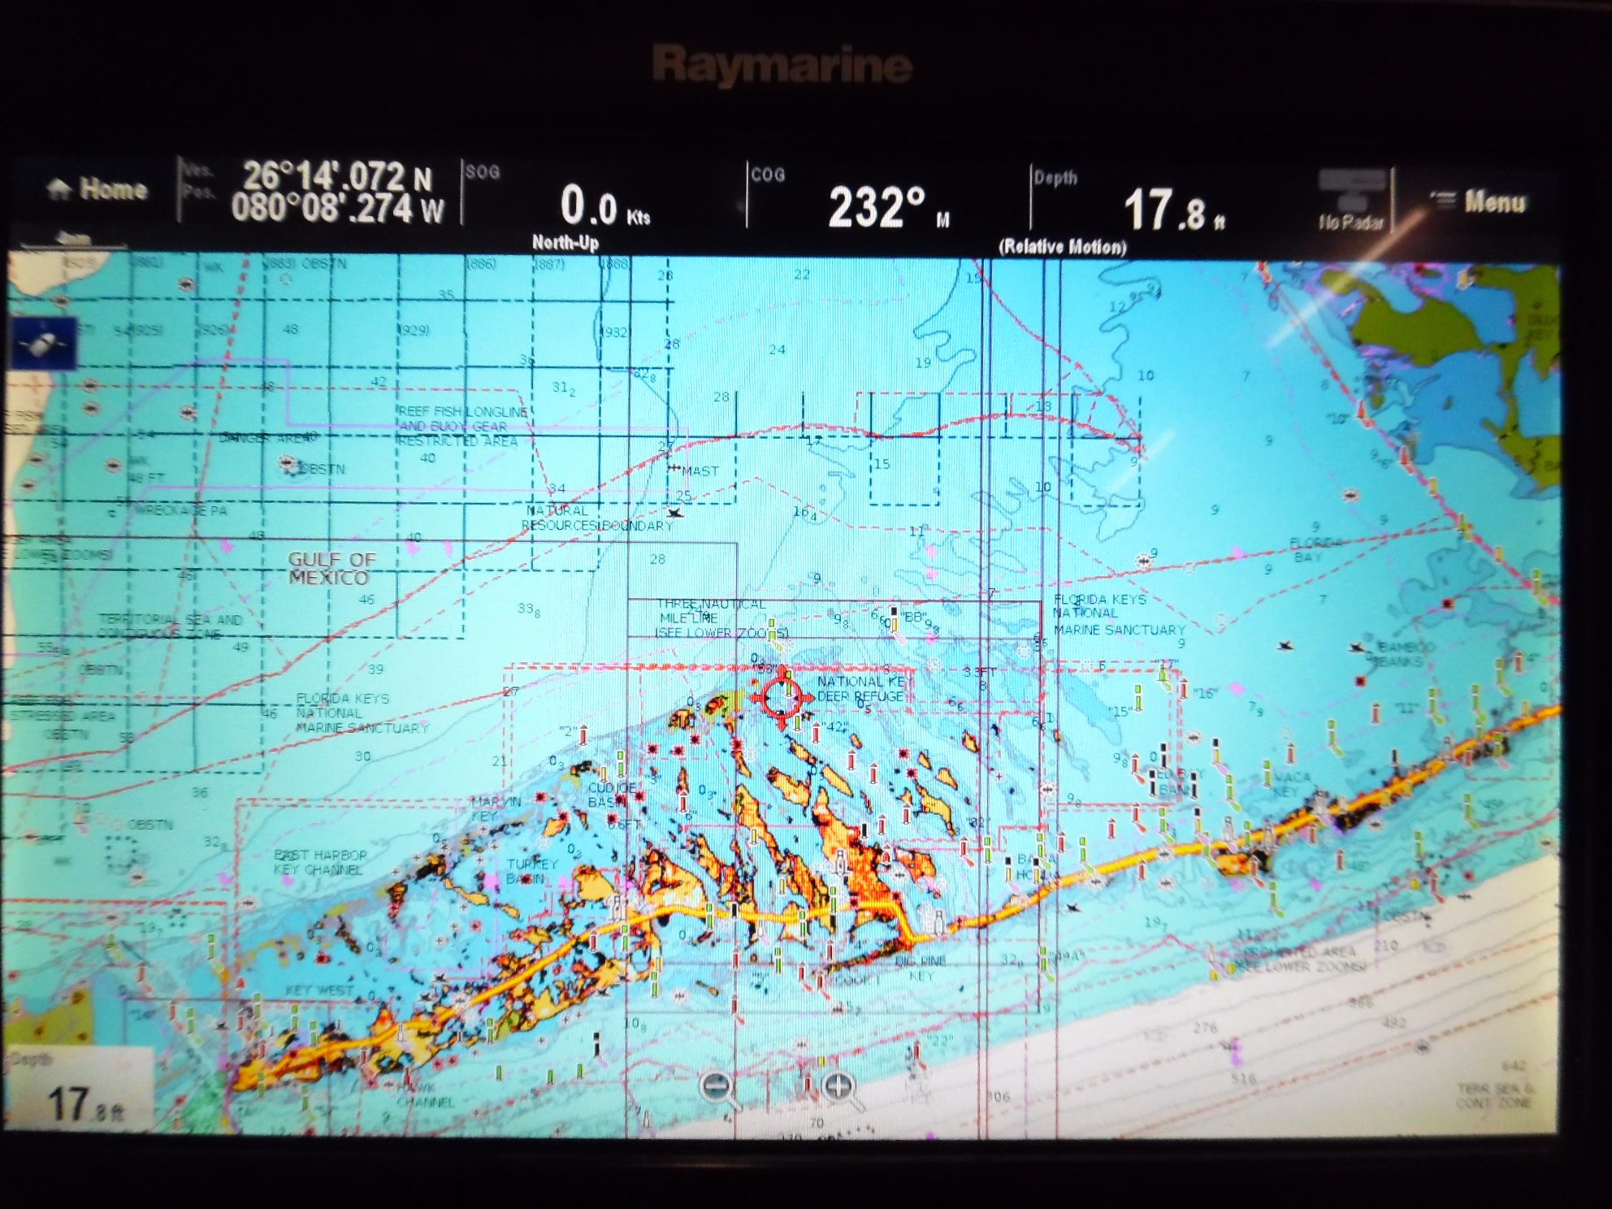The height and width of the screenshot is (1209, 1612).
Task: Tap the bottom-left depth overlay box
Action: pyautogui.click(x=77, y=1089)
